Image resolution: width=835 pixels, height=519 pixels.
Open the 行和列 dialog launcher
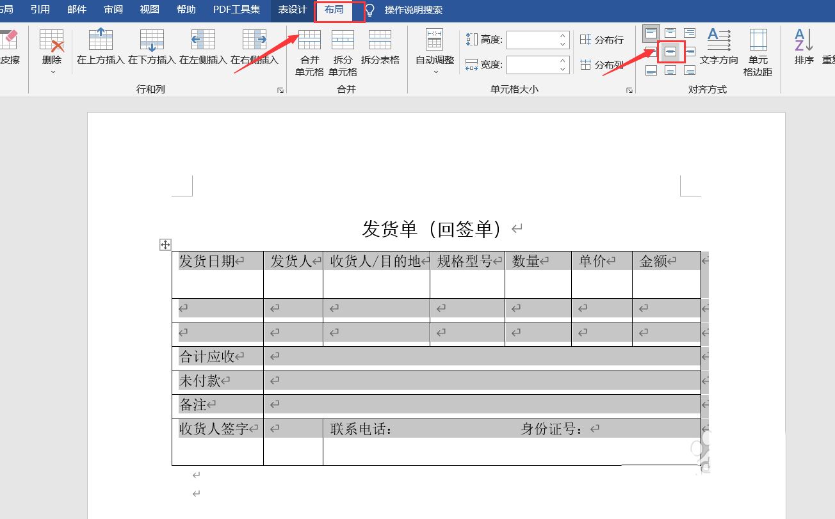pyautogui.click(x=280, y=90)
